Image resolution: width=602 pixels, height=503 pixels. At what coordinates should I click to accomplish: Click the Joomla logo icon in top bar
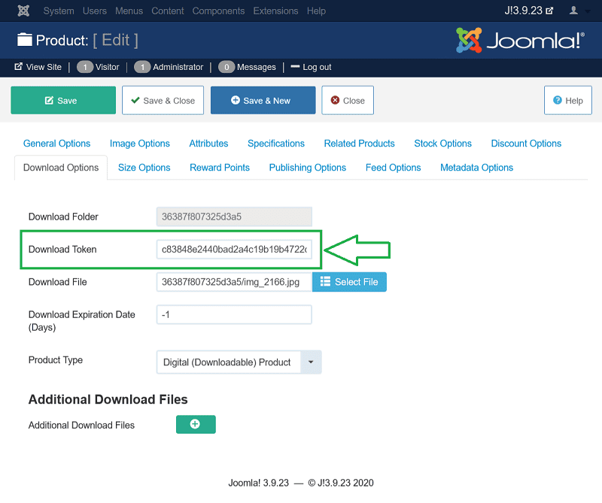[23, 11]
